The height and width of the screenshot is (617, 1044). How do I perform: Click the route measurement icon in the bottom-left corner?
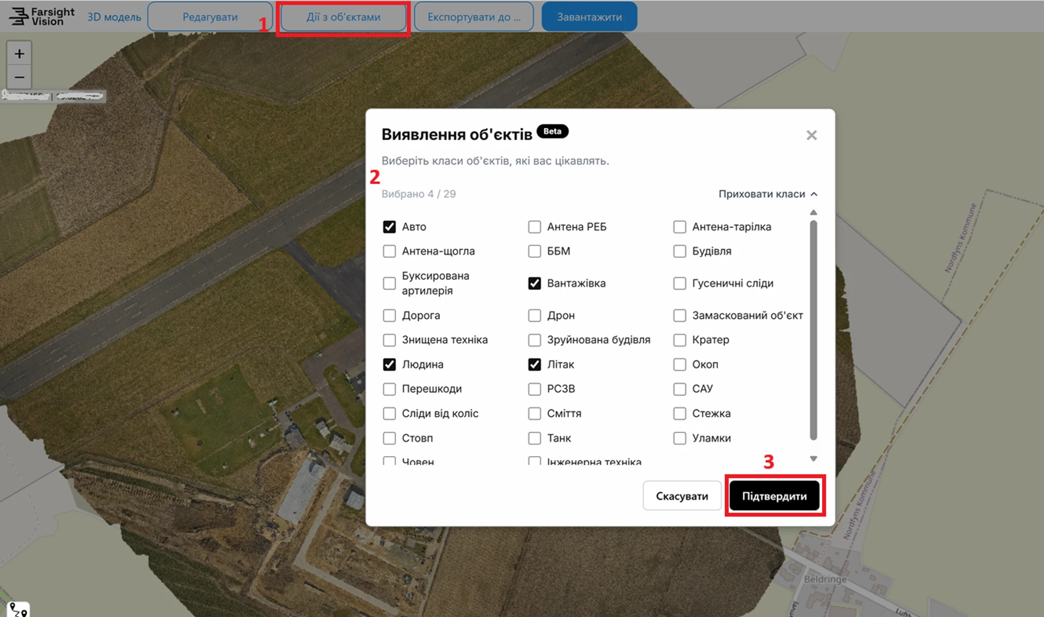click(x=18, y=609)
